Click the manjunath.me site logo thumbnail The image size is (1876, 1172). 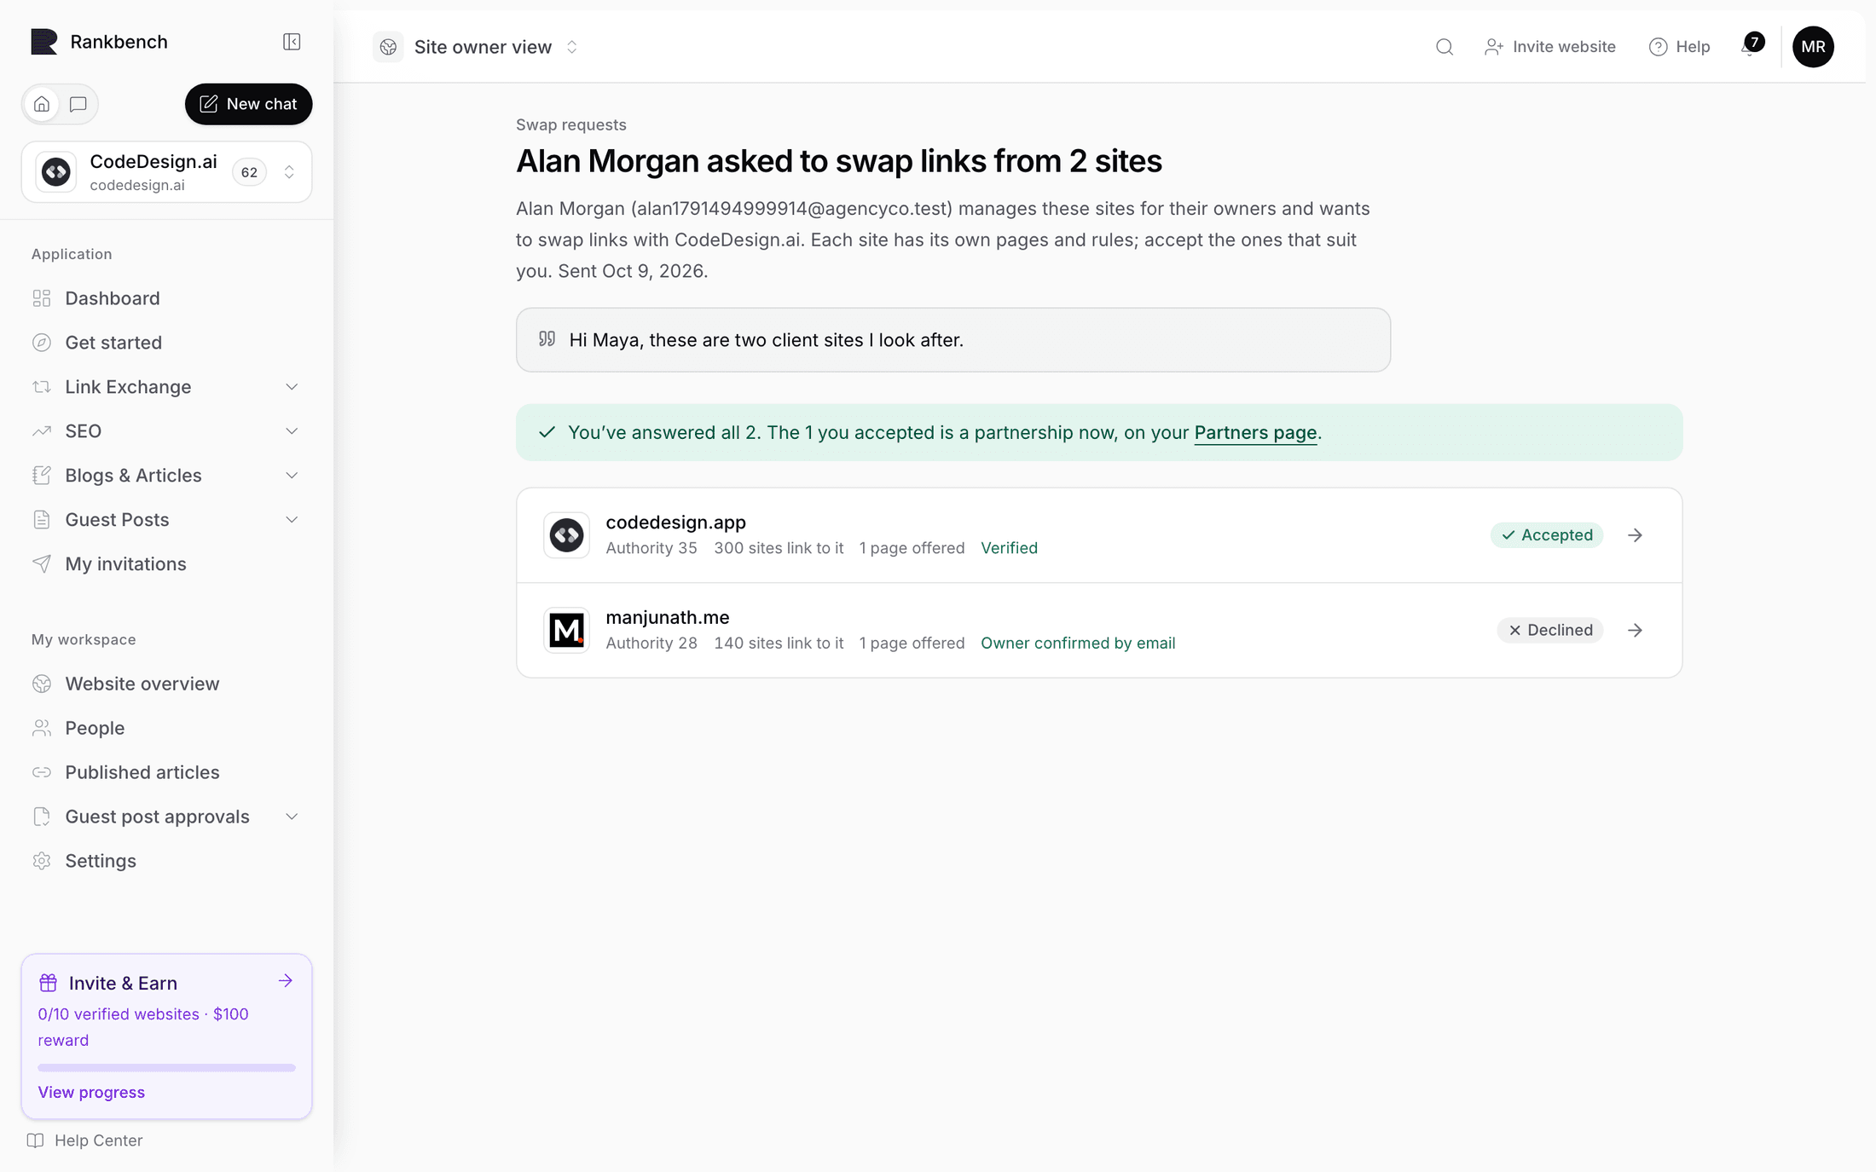566,630
